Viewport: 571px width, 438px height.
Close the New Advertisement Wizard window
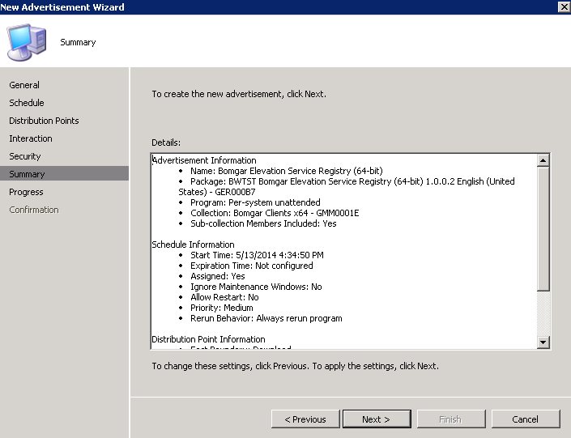coord(564,7)
